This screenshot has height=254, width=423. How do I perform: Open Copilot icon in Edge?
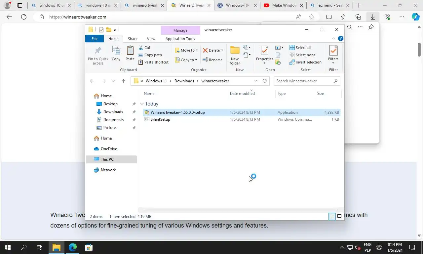(x=415, y=17)
